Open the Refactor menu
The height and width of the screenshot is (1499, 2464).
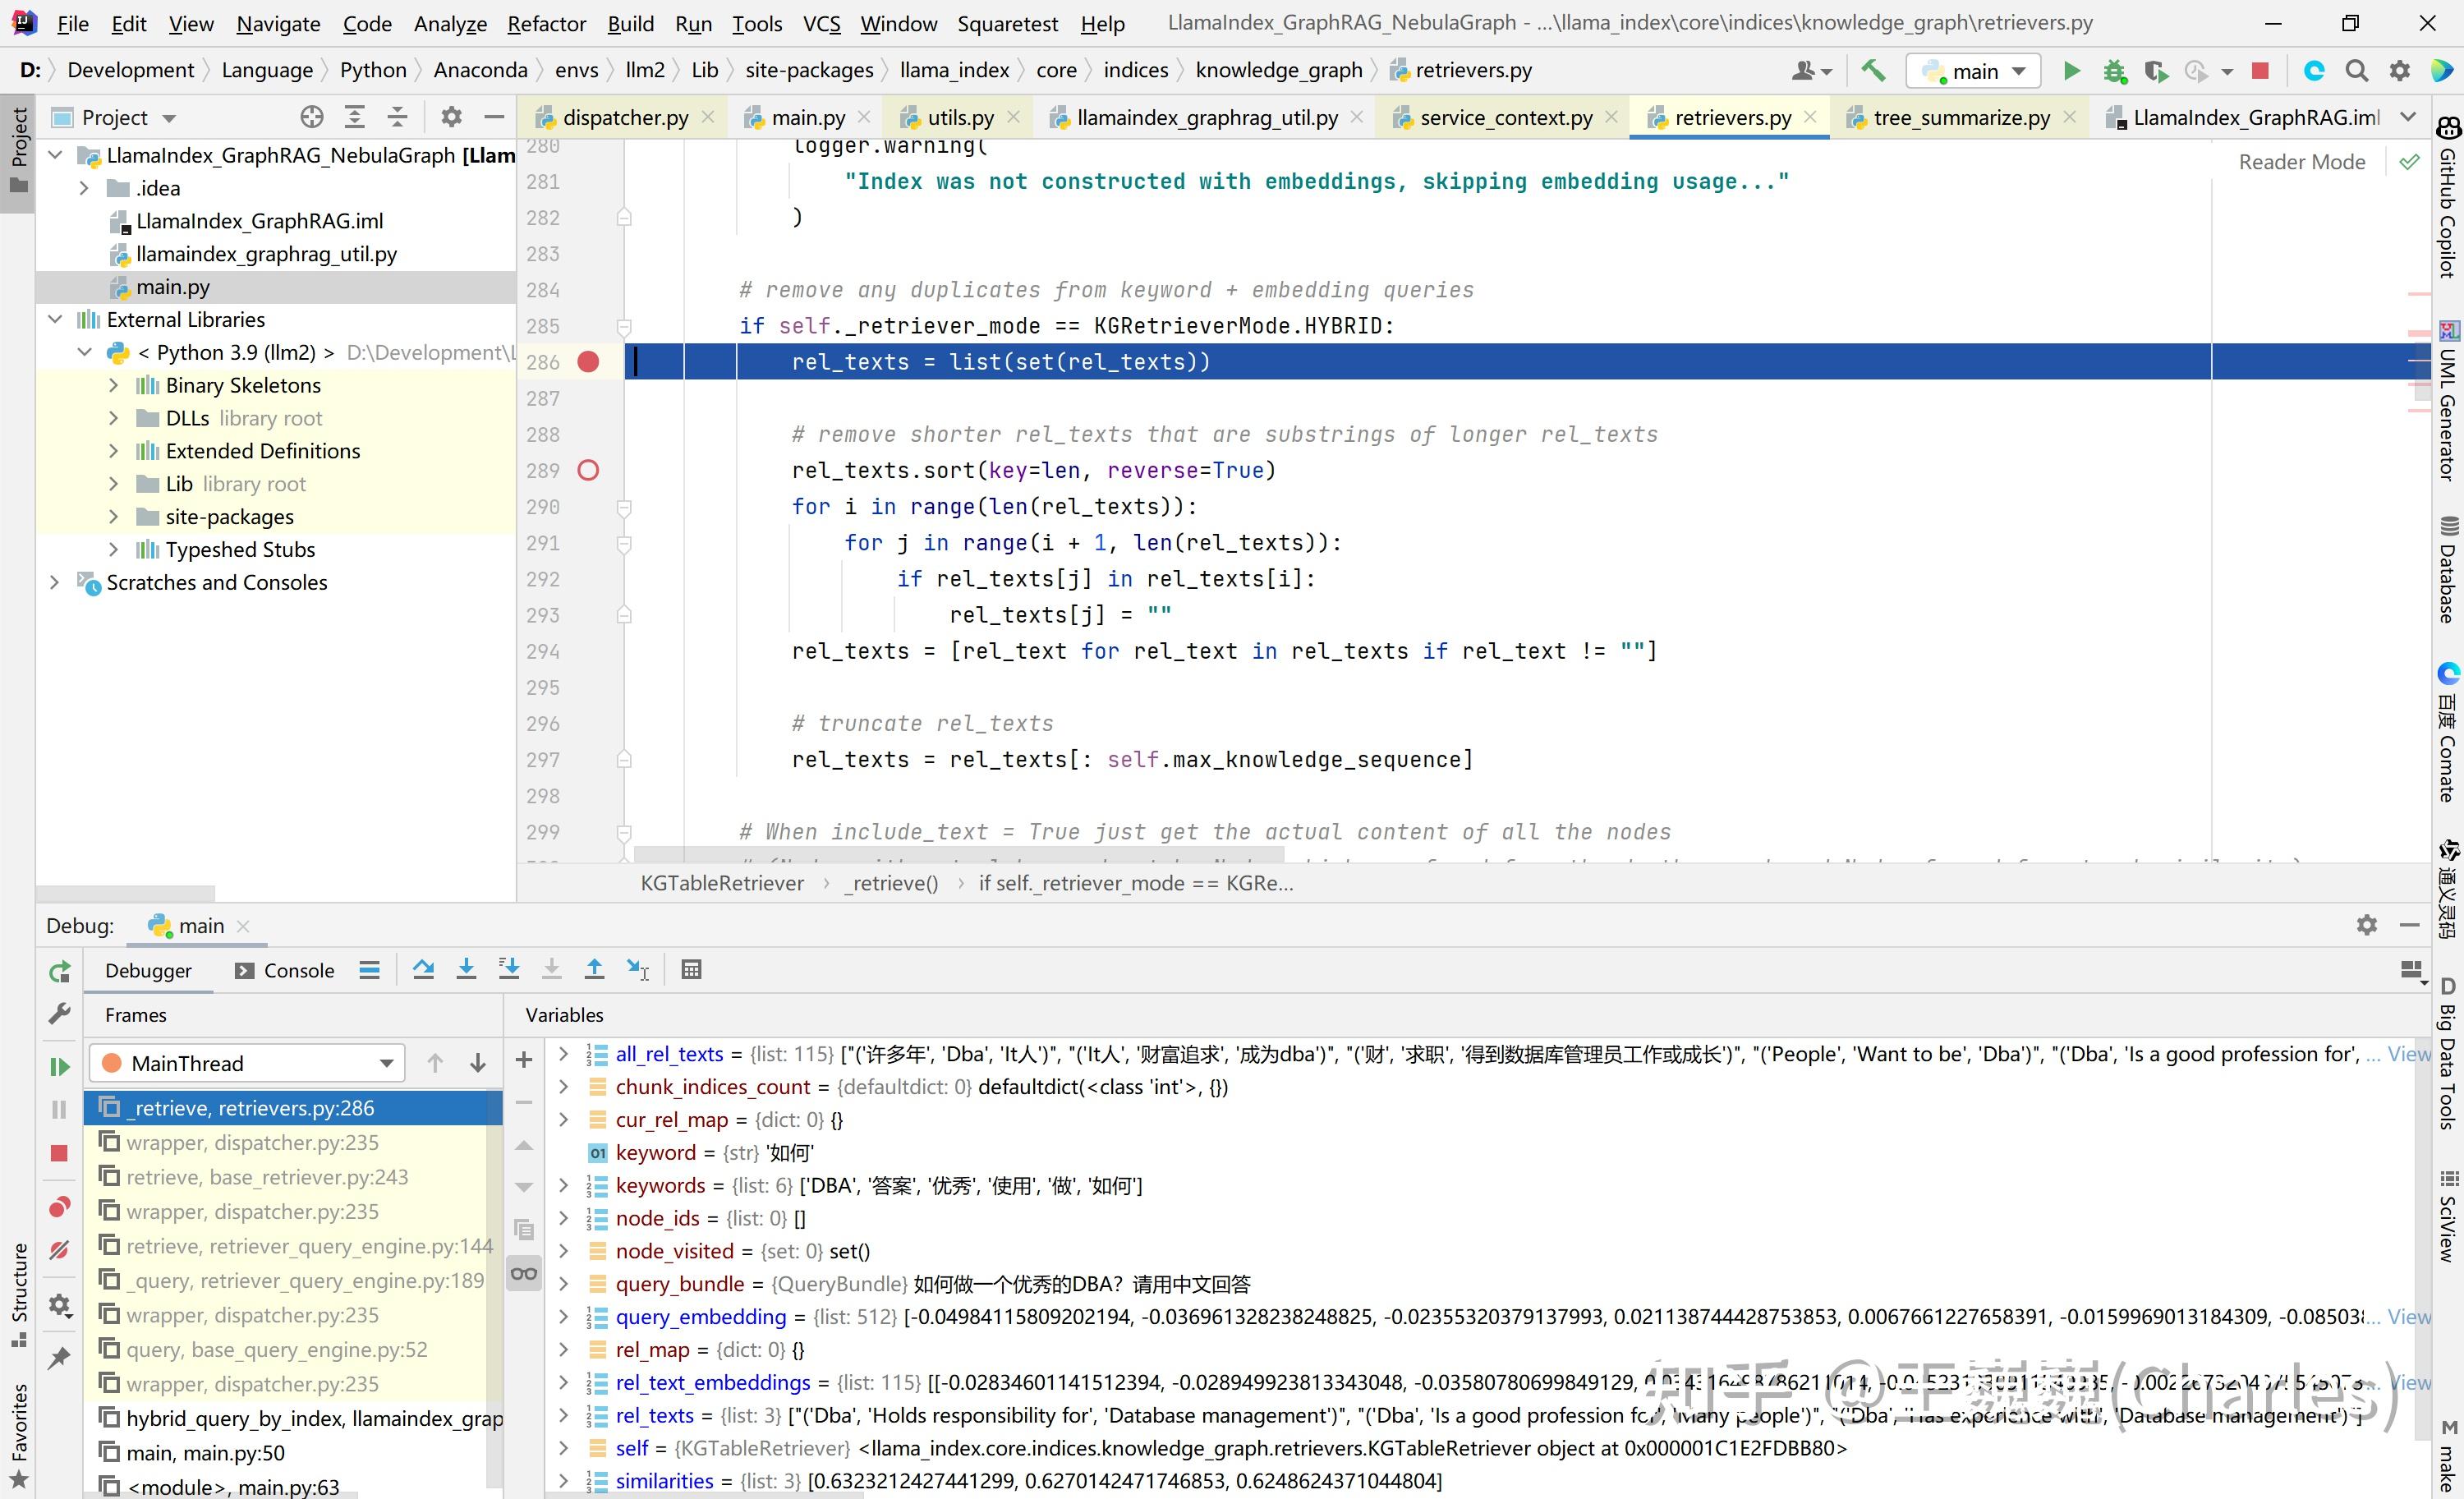click(x=546, y=23)
